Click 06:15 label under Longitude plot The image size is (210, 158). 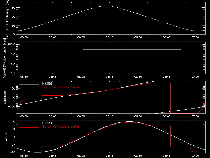tap(109, 116)
